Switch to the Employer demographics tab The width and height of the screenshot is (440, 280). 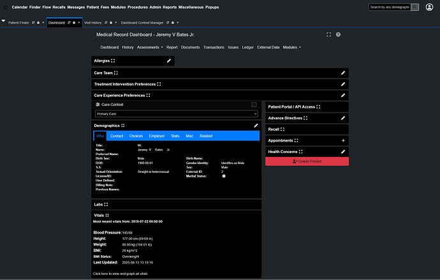[156, 136]
